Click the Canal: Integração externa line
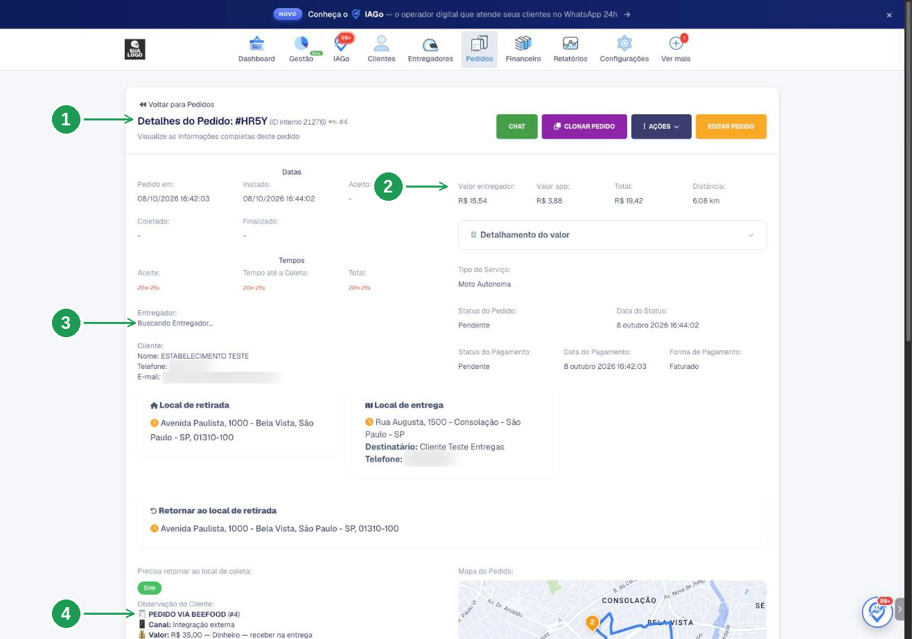This screenshot has height=639, width=912. (x=186, y=624)
